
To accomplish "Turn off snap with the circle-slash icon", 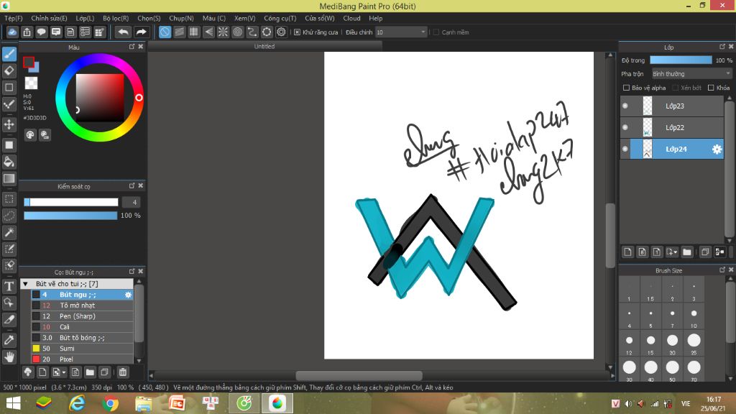I will pyautogui.click(x=165, y=32).
